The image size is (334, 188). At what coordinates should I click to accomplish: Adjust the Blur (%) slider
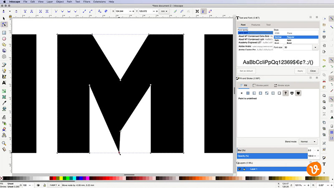click(x=272, y=150)
